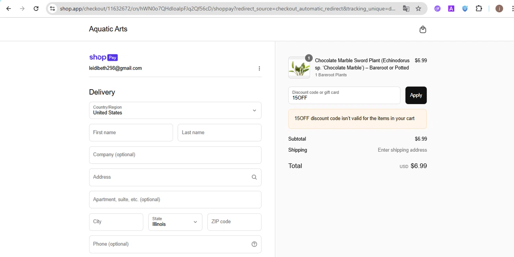The width and height of the screenshot is (514, 257).
Task: Click the invalid 15OFF discount message
Action: pos(357,119)
